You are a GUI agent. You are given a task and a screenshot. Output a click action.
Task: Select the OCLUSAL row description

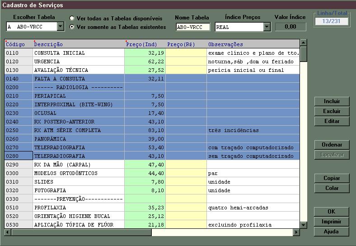point(79,113)
